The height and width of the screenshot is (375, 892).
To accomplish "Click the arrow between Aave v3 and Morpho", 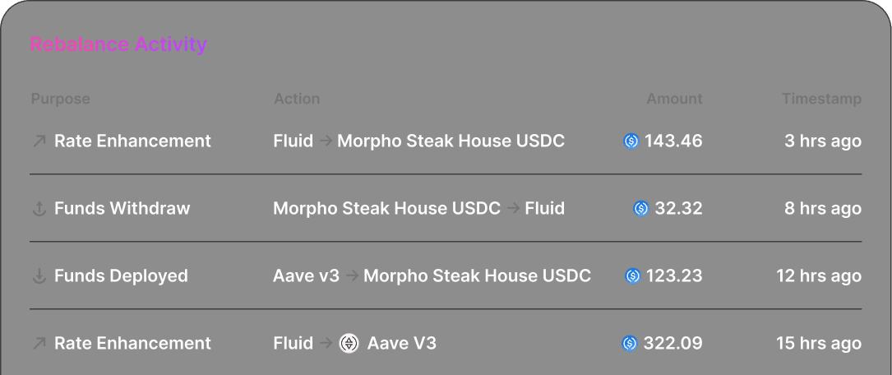I will click(352, 276).
